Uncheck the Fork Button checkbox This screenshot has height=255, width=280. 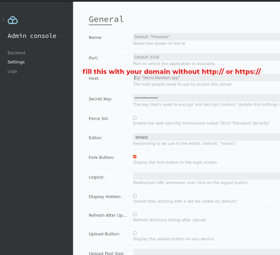point(135,157)
